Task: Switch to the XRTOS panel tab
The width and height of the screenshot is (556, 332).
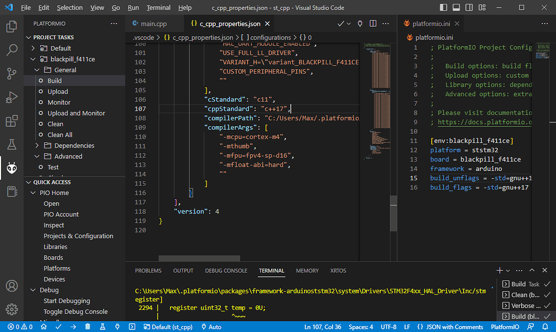Action: point(338,271)
